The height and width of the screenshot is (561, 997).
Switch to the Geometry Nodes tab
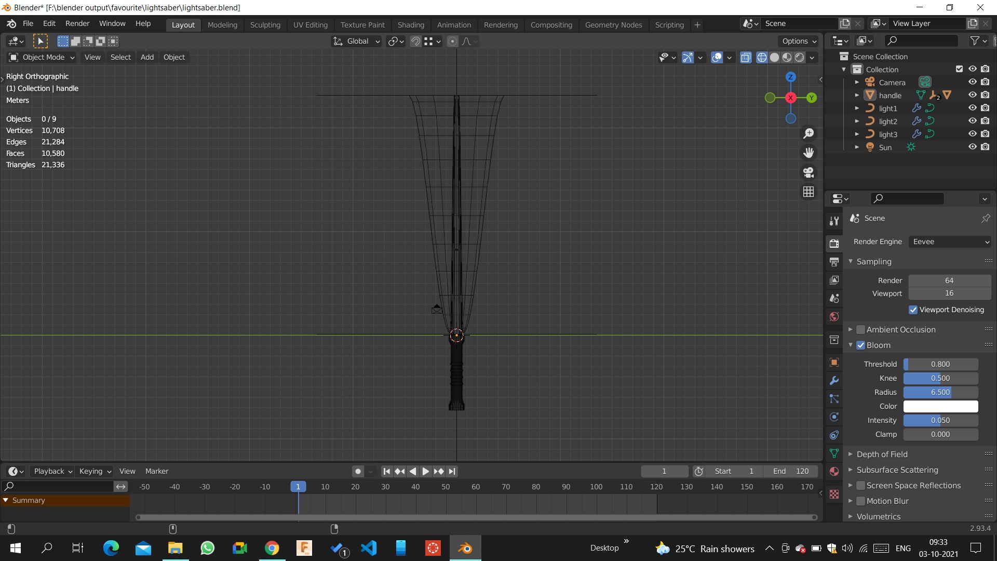click(x=613, y=24)
